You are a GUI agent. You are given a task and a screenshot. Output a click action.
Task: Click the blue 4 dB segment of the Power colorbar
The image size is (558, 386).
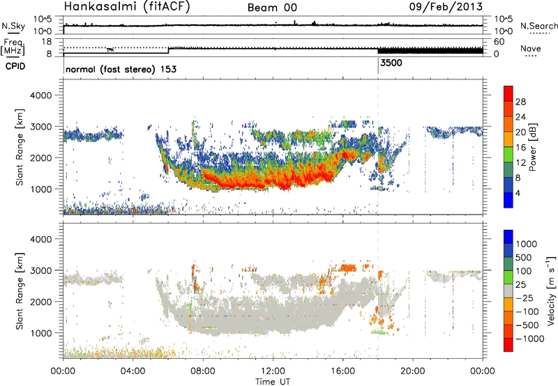tap(508, 200)
